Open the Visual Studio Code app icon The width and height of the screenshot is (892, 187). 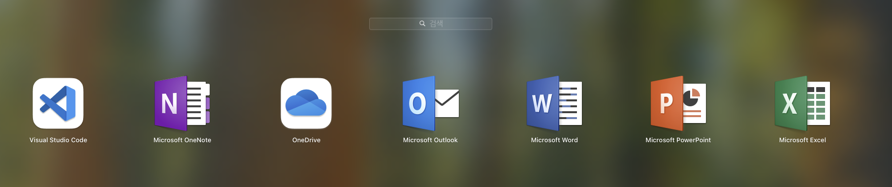(x=58, y=103)
